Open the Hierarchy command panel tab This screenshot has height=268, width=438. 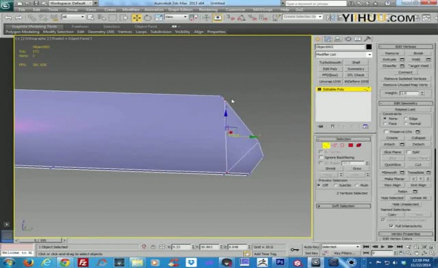click(338, 39)
